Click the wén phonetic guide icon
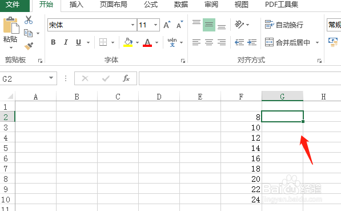The height and width of the screenshot is (211, 341). 172,42
